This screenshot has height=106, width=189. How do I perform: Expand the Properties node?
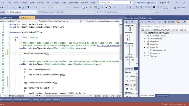pyautogui.click(x=144, y=42)
